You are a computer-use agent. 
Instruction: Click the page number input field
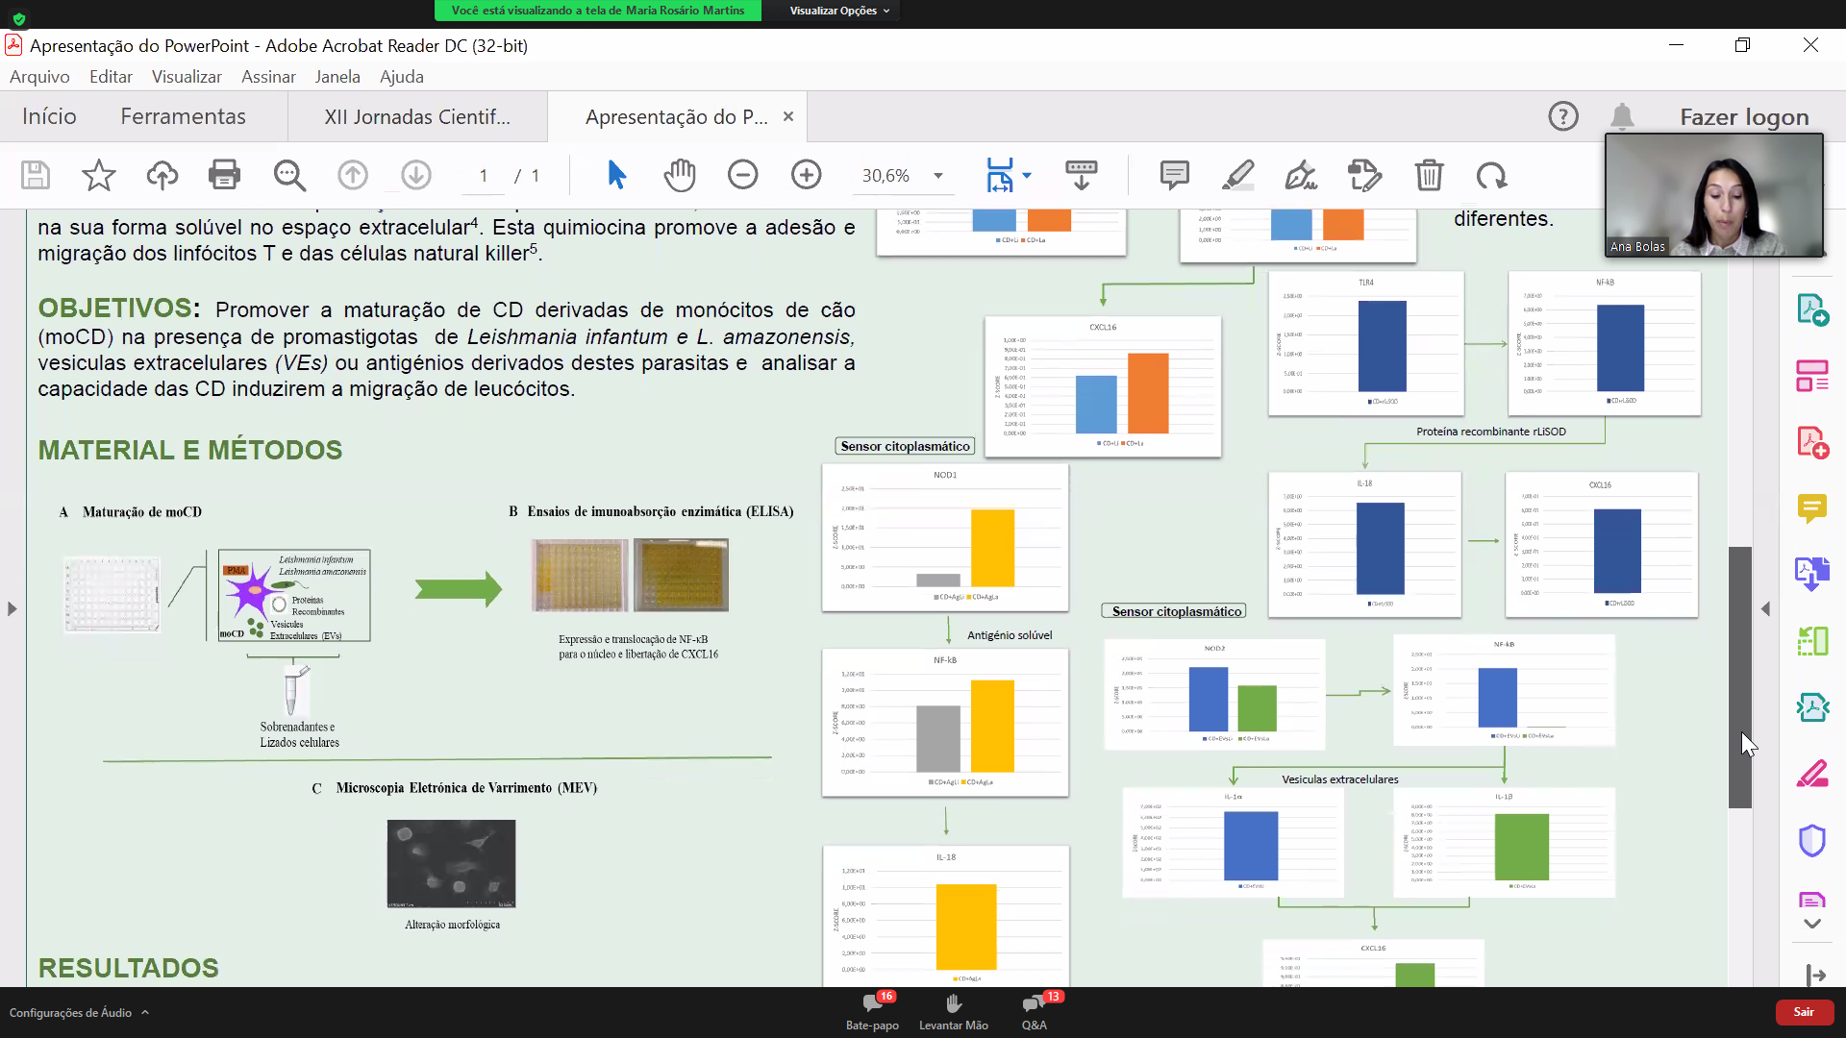pos(484,176)
